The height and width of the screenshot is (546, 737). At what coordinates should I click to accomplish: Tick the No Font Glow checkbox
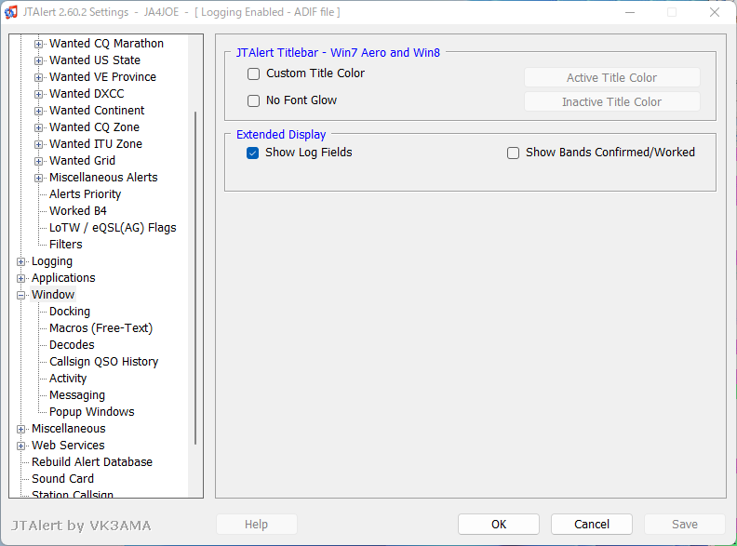253,100
